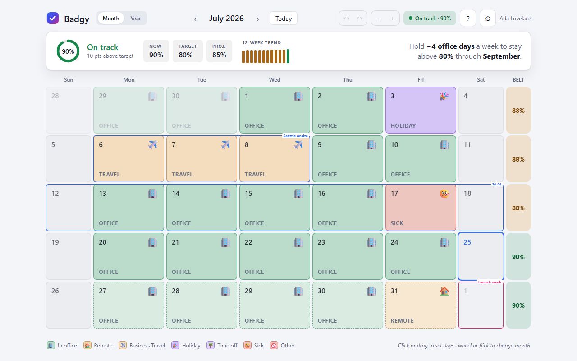Image resolution: width=577 pixels, height=361 pixels.
Task: Click the PROJ. 85% stat tile
Action: [219, 51]
